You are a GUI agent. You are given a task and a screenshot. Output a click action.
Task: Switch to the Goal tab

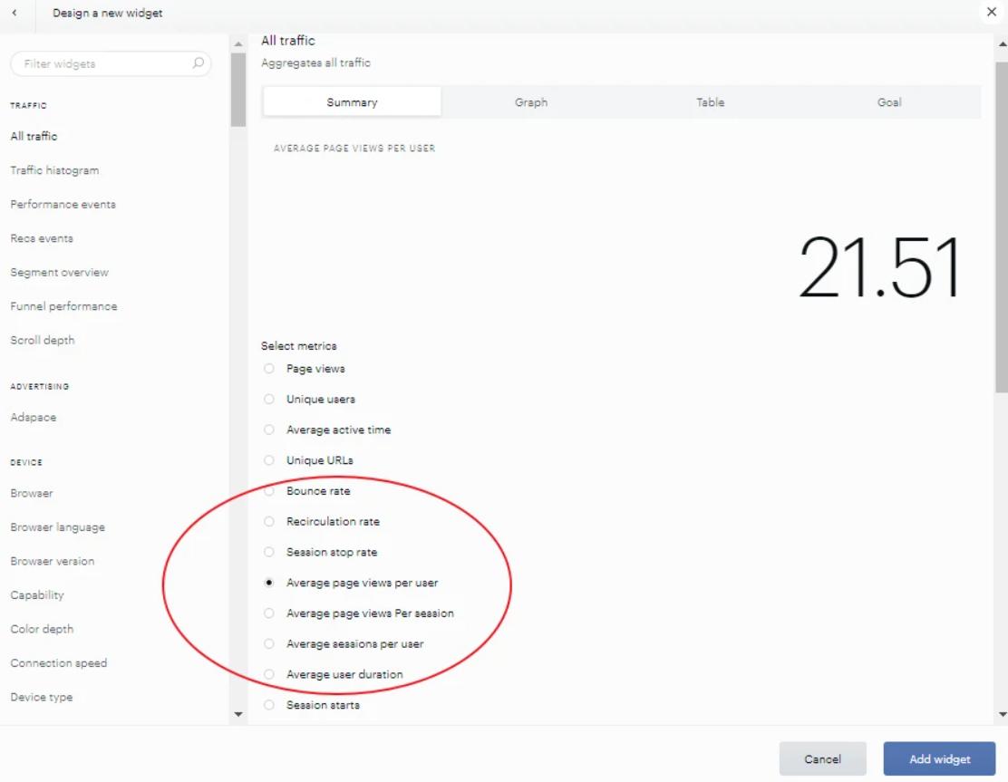click(x=890, y=102)
